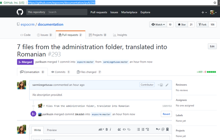Viewport: 220px width, 140px height.
Task: Add a link with the link icon
Action: pyautogui.click(x=129, y=129)
